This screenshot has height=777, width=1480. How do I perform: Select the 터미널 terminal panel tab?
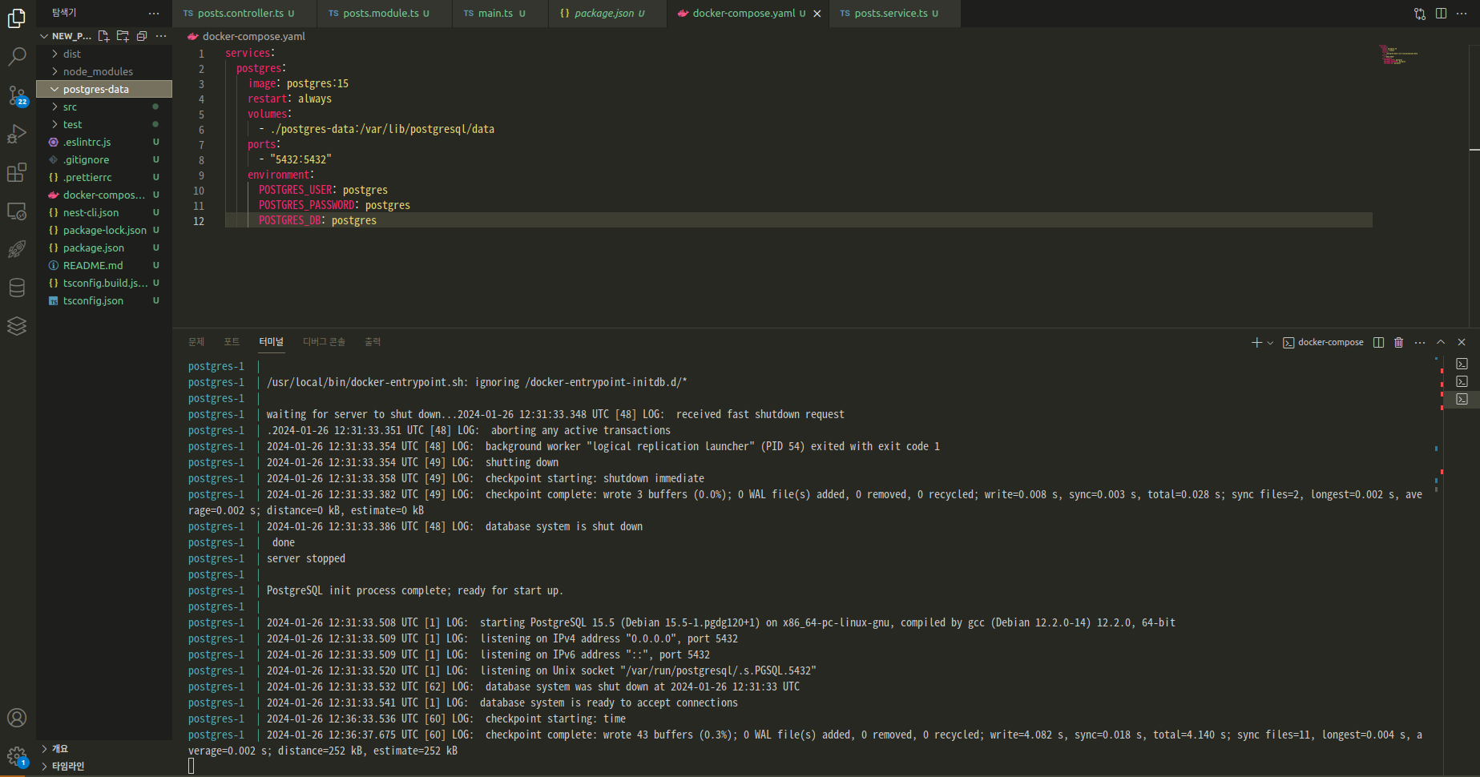click(x=271, y=342)
